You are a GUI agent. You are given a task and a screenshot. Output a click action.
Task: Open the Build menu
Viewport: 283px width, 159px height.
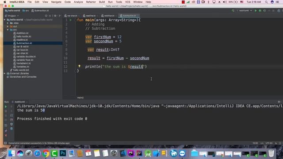coord(102,2)
